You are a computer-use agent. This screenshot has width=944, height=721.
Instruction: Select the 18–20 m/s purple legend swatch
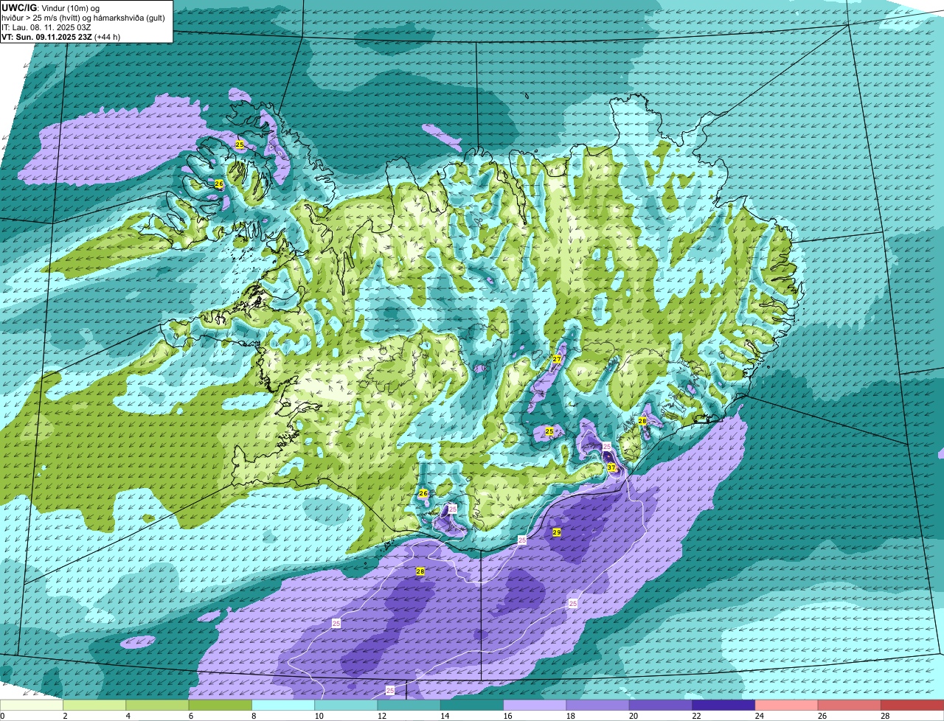coord(598,705)
